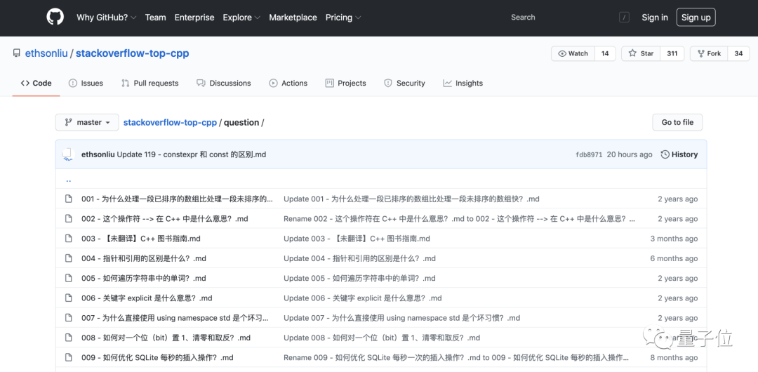Switch to the Code tab
Screen dimensions: 758x372
(36, 84)
